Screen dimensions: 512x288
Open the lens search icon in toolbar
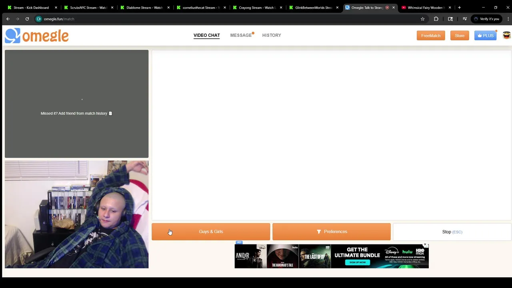pyautogui.click(x=450, y=19)
